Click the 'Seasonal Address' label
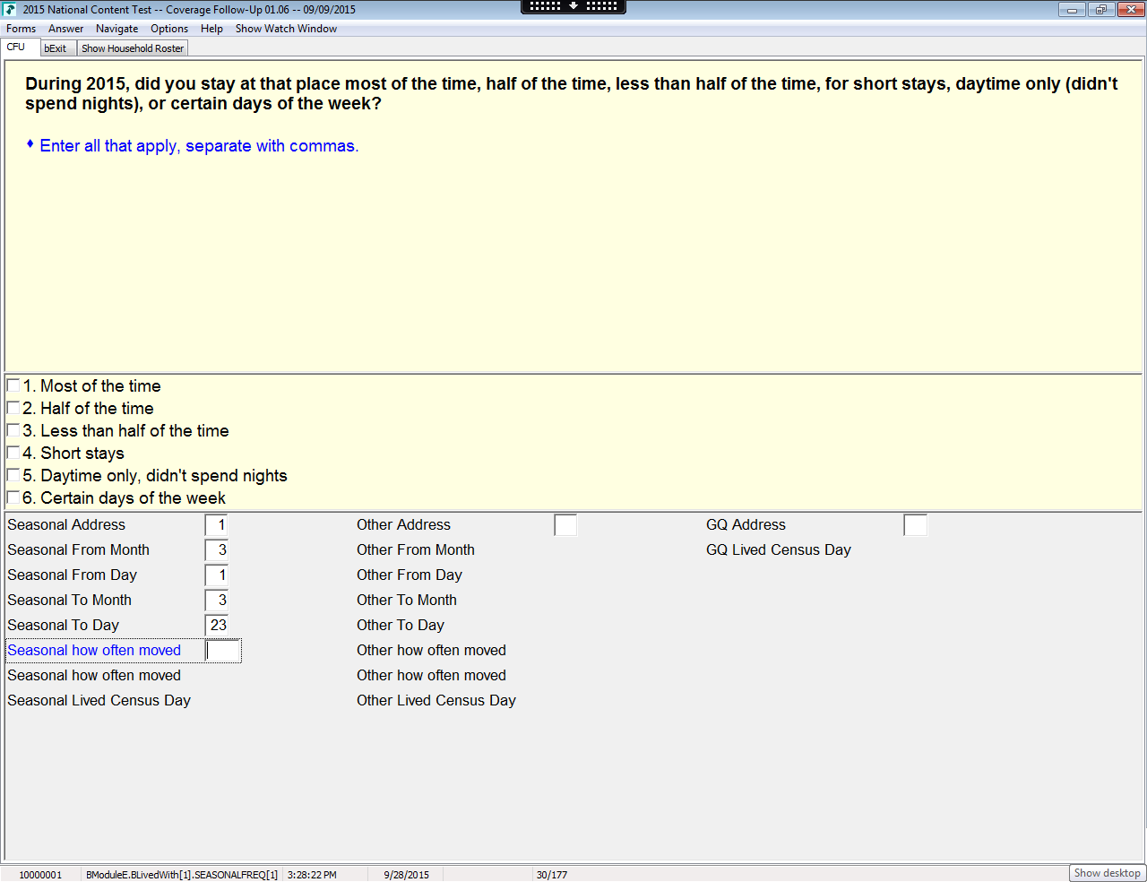The height and width of the screenshot is (882, 1147). click(66, 525)
